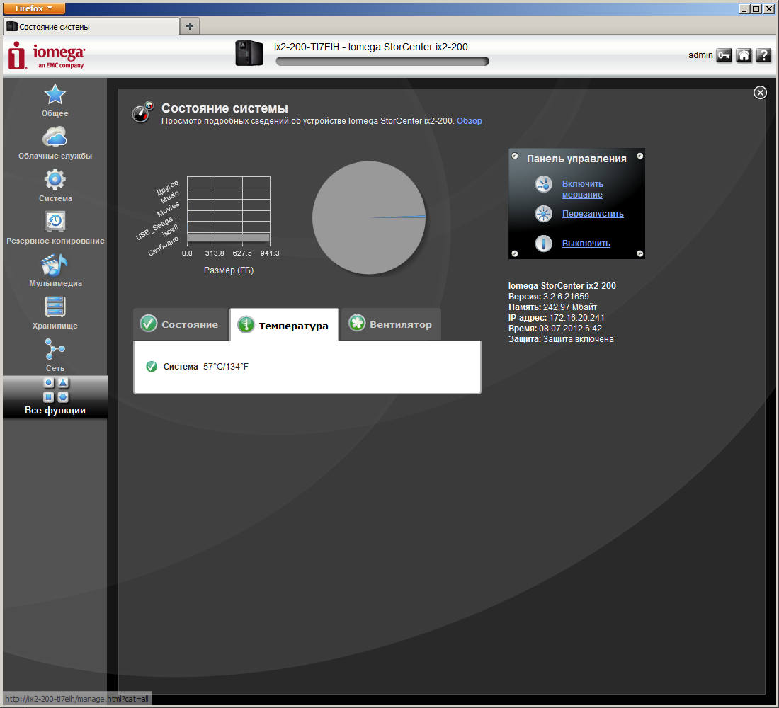Viewport: 779px width, 708px height.
Task: Click the system status gauge icon
Action: [142, 112]
